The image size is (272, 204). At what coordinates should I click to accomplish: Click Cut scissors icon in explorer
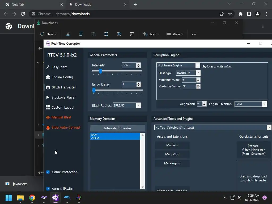pos(68,34)
